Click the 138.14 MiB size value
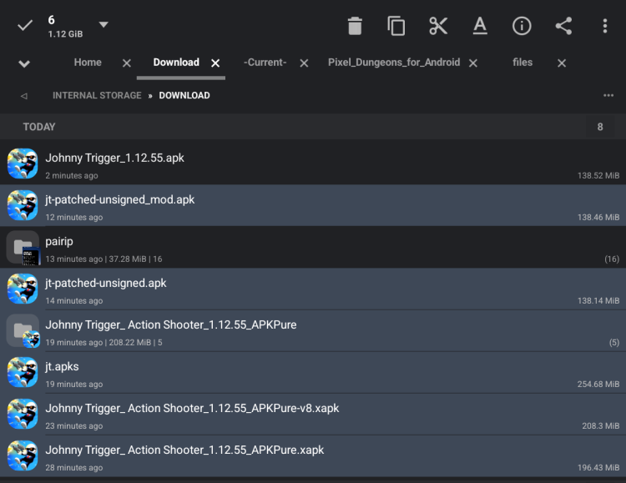 click(x=598, y=300)
